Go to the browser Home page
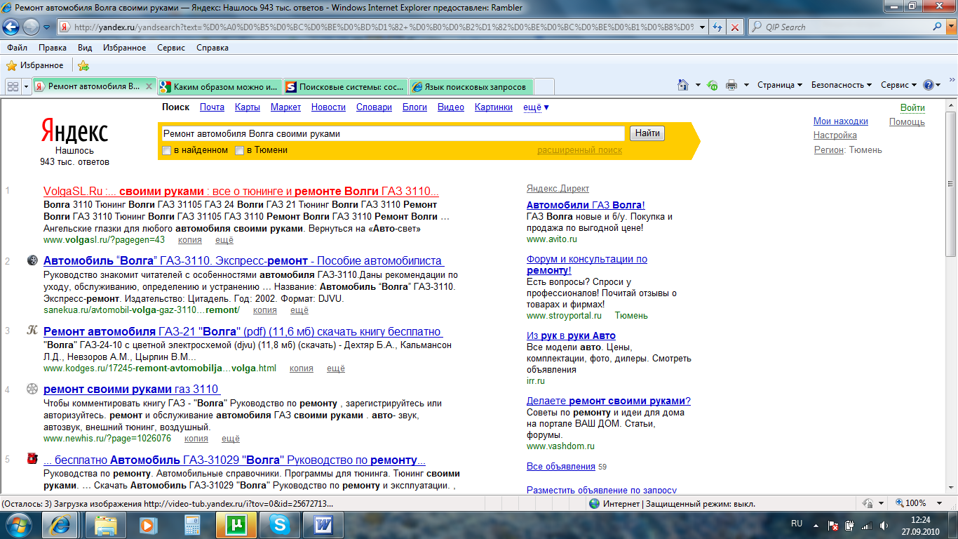958x539 pixels. 683,85
